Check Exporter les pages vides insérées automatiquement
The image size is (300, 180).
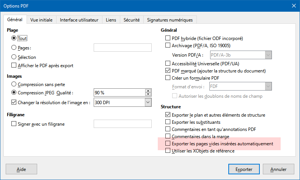point(168,143)
